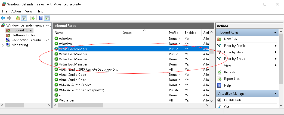284x115 pixels.
Task: Click the rules list horizontal scrollbar thumb
Action: [x=80, y=105]
